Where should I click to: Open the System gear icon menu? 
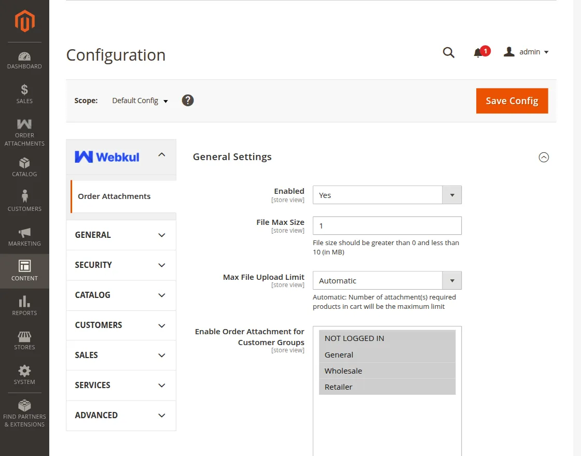tap(24, 375)
